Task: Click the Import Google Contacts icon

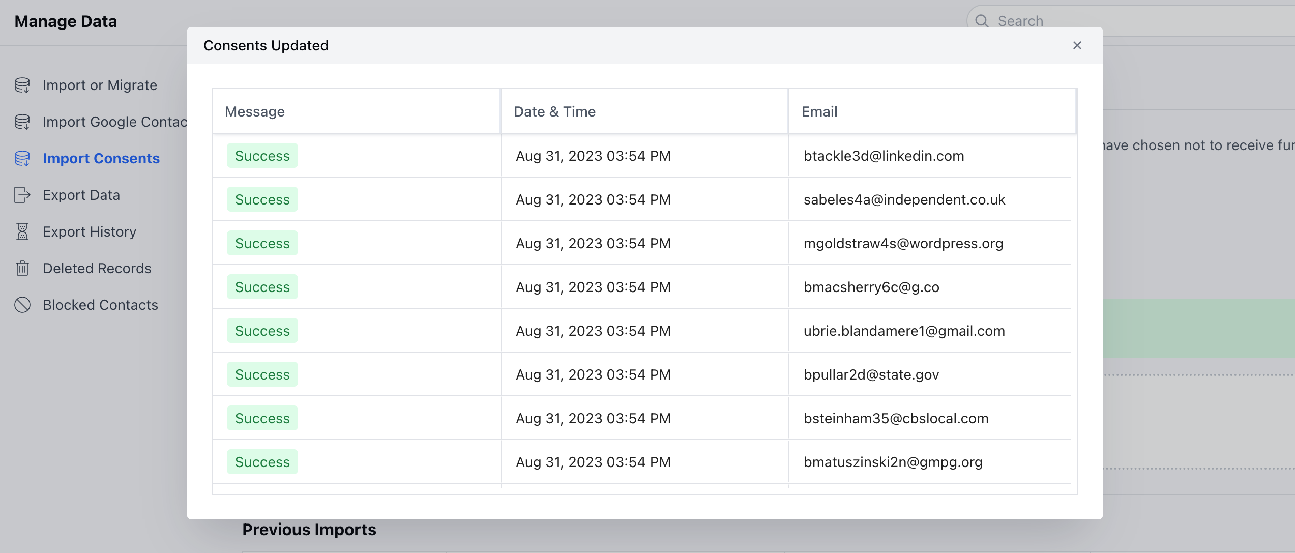Action: pyautogui.click(x=22, y=122)
